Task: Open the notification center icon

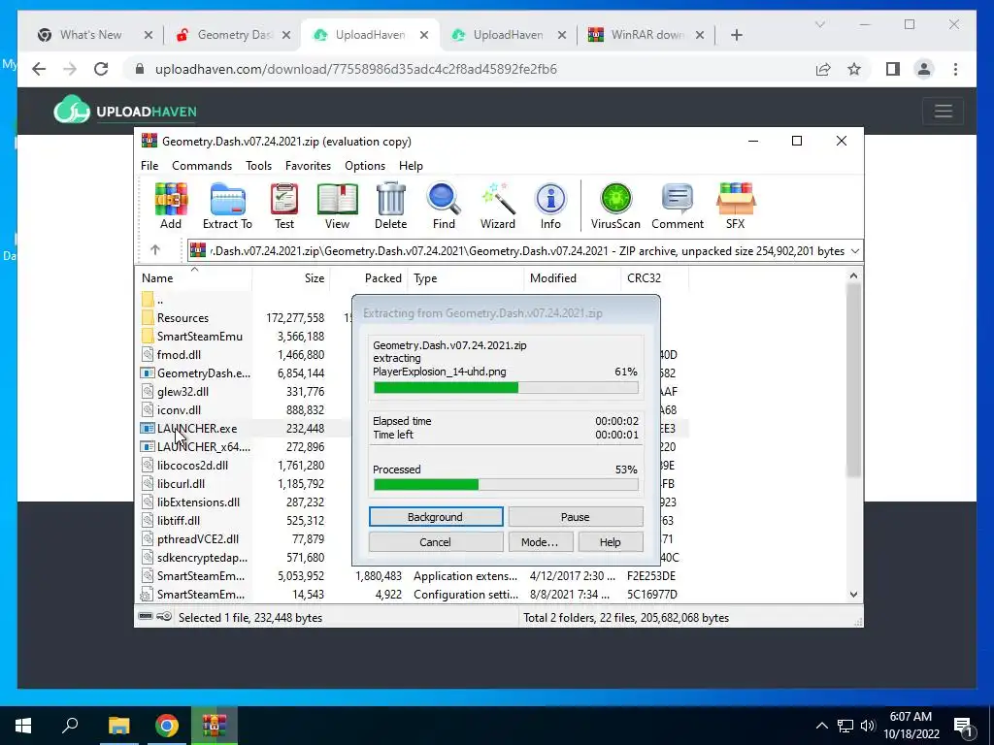Action: (x=964, y=726)
